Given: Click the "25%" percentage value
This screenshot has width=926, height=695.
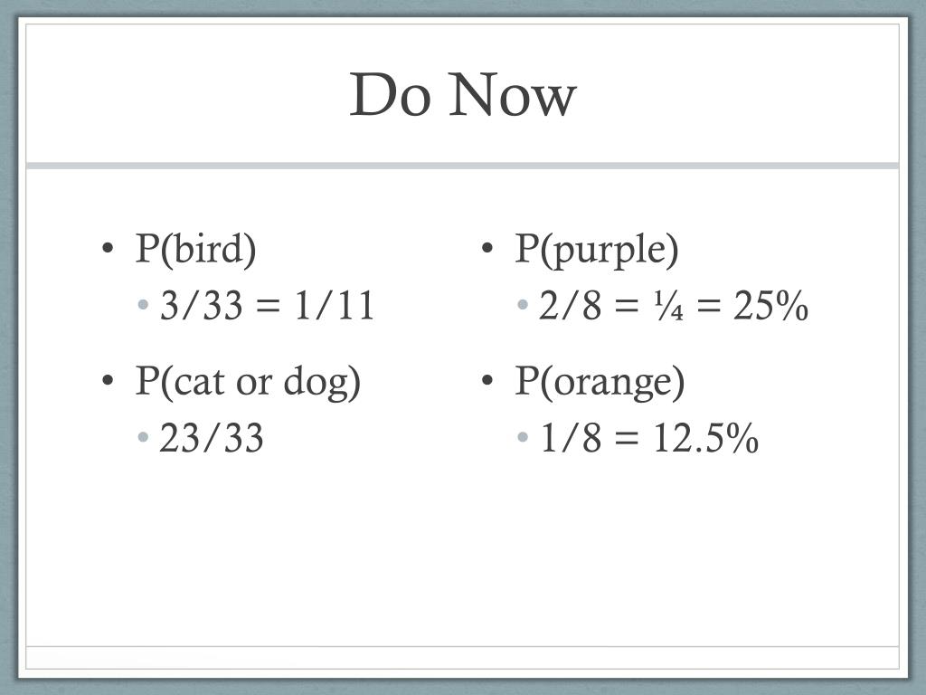Looking at the screenshot, I should [x=770, y=306].
